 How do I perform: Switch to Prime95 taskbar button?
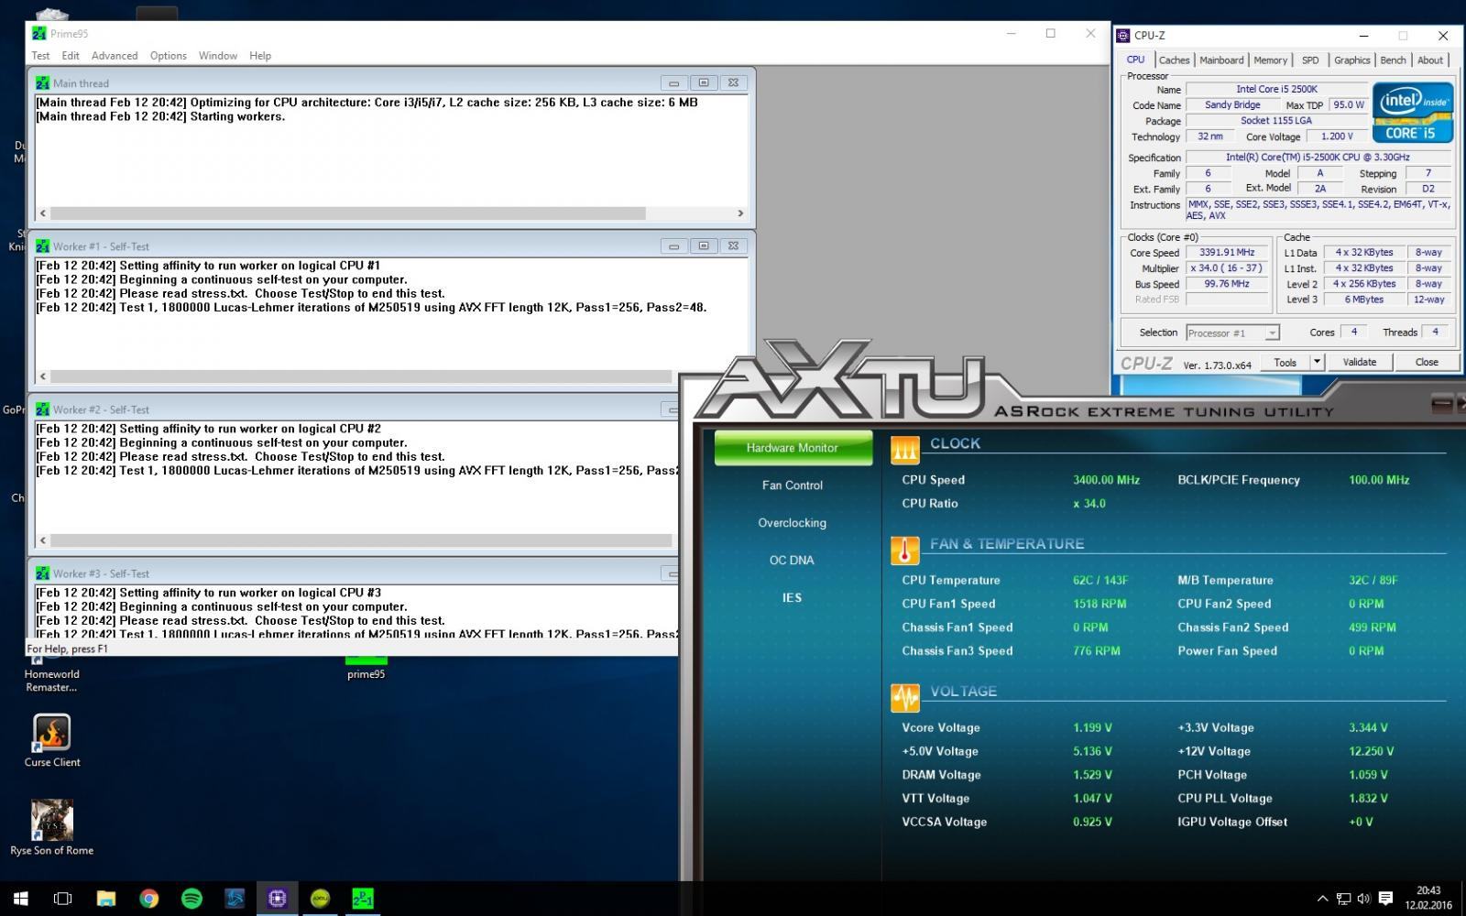(364, 899)
